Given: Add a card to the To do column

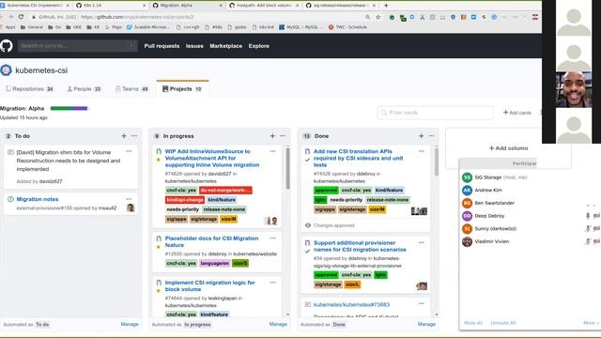Looking at the screenshot, I should (x=124, y=136).
